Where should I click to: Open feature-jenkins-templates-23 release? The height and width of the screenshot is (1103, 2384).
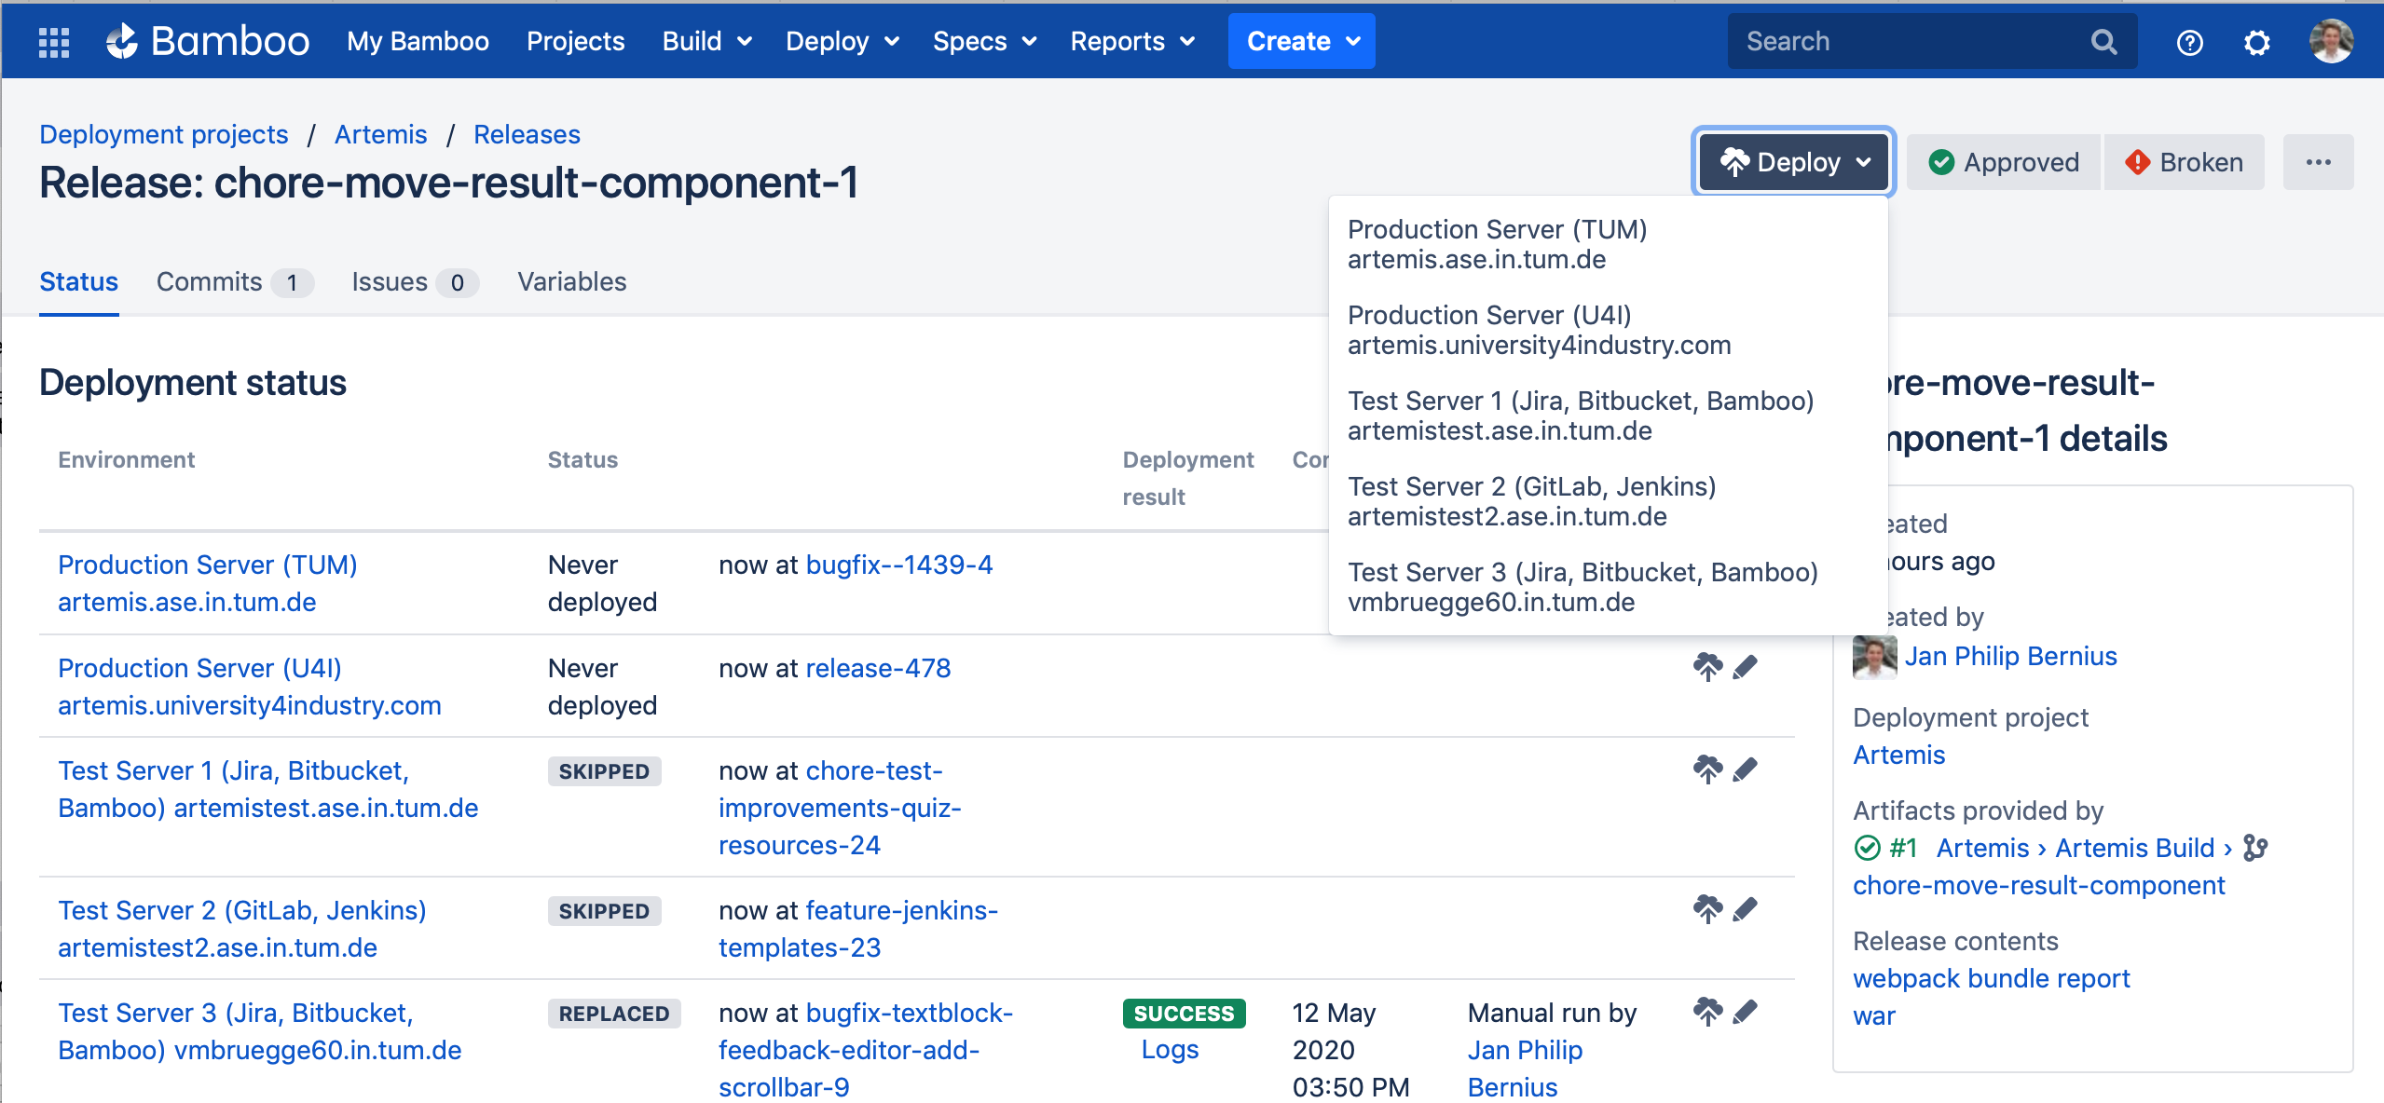(x=858, y=929)
